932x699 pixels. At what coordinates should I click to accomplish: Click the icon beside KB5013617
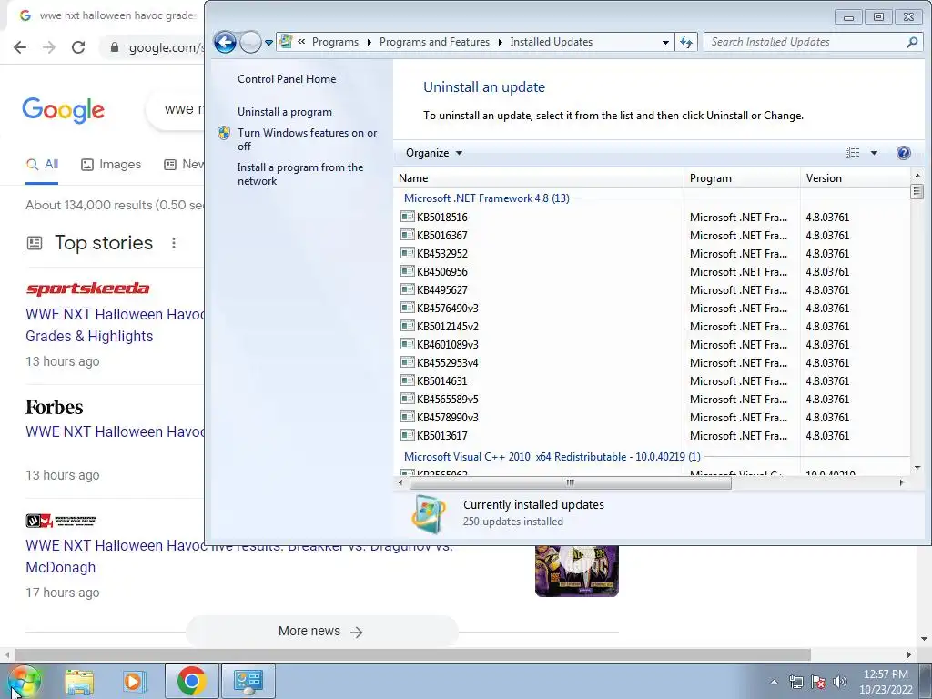click(x=407, y=435)
